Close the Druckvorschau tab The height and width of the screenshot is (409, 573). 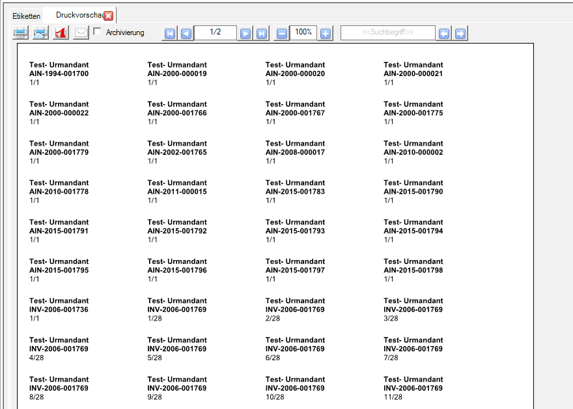[x=109, y=16]
